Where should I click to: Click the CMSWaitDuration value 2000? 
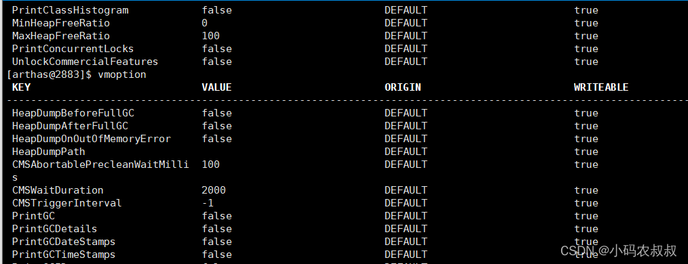tap(214, 190)
